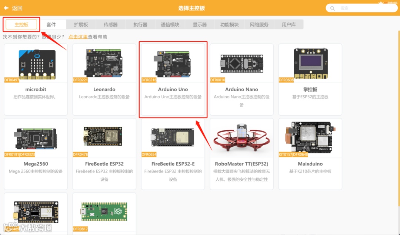Click Leonardo主控板控制的设备 description
Viewport: 400px width, 235px height.
[x=104, y=97]
